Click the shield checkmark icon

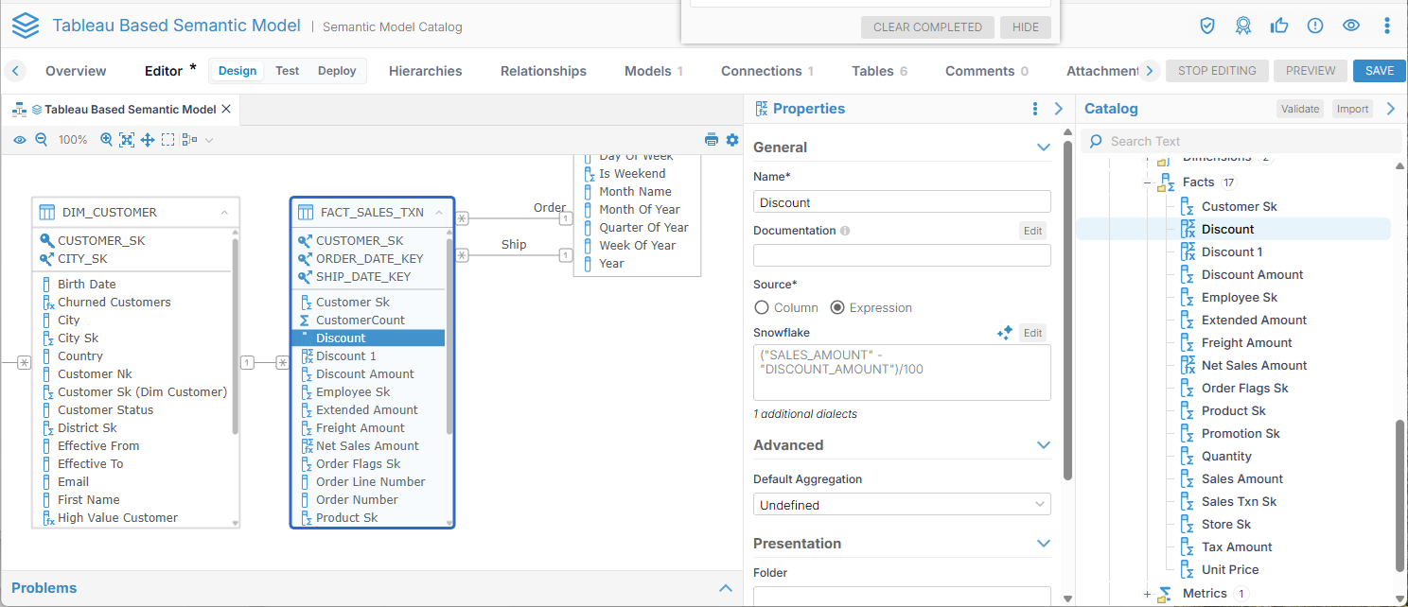click(x=1207, y=26)
